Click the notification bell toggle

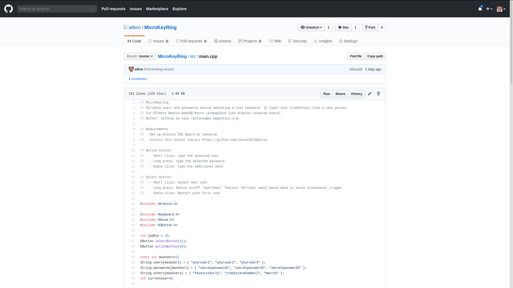pyautogui.click(x=480, y=9)
